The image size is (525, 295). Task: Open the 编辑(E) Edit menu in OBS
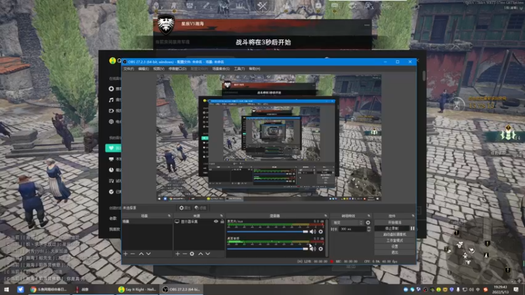[x=144, y=69]
